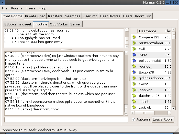
Task: Open the Rooms menu
Action: click(16, 8)
